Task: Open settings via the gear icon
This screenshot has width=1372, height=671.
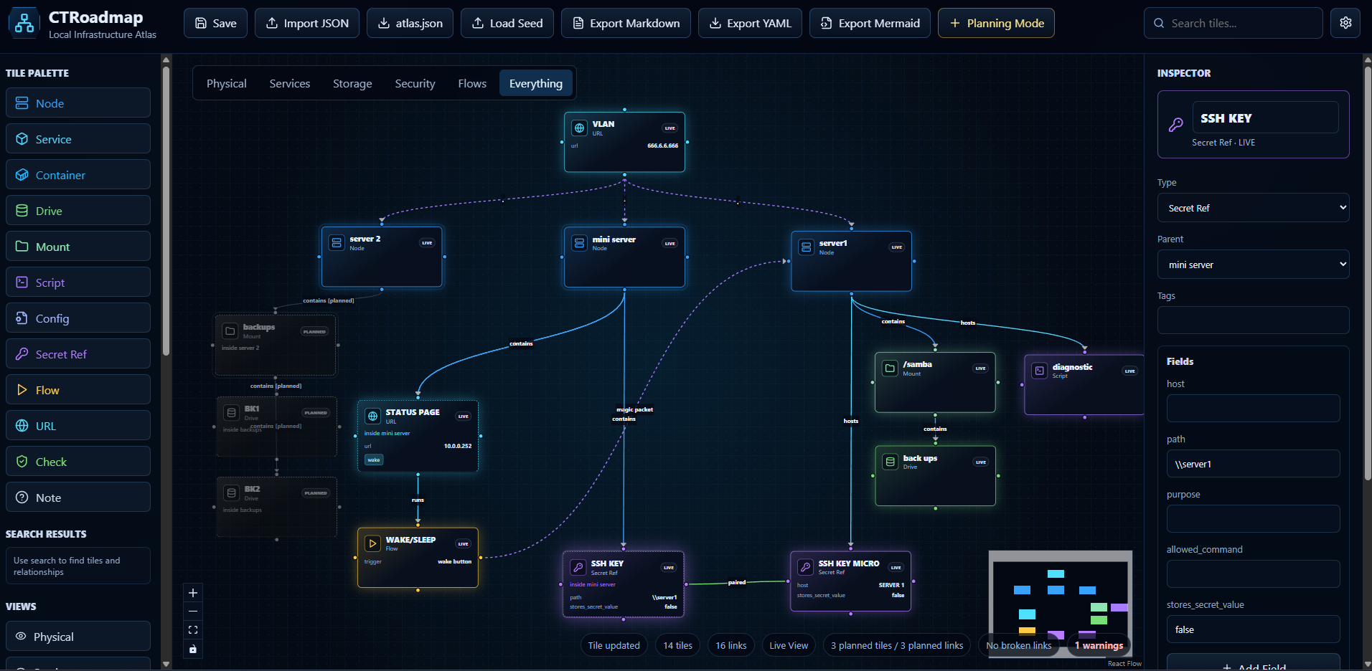Action: 1345,23
